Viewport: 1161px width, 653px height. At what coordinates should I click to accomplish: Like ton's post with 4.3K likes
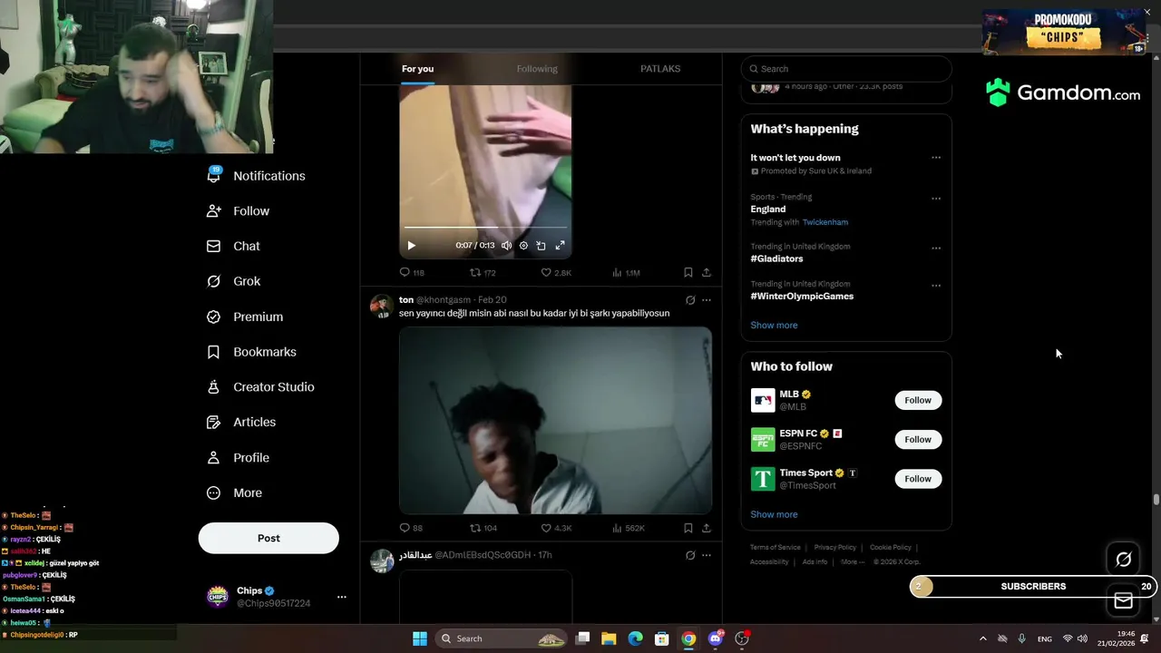pos(556,528)
